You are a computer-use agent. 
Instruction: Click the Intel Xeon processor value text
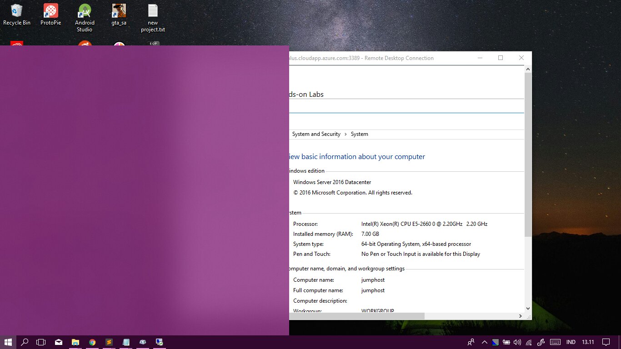point(424,224)
